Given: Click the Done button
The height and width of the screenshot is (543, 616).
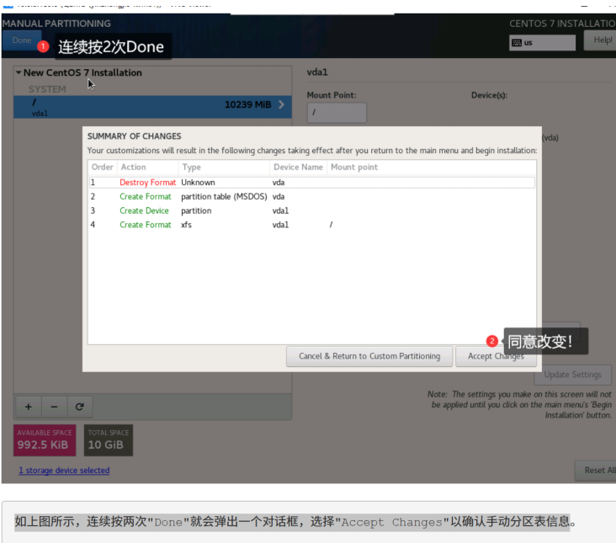Looking at the screenshot, I should [22, 40].
